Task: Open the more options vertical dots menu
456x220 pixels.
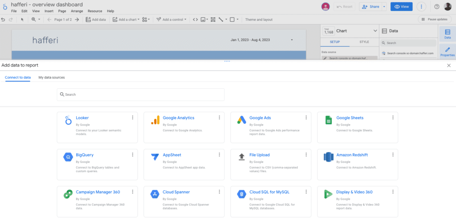Action: point(421,7)
